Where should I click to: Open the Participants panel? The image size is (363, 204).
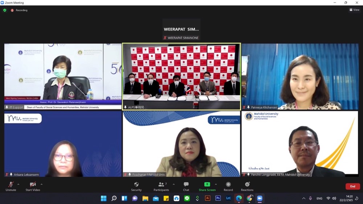[161, 185]
